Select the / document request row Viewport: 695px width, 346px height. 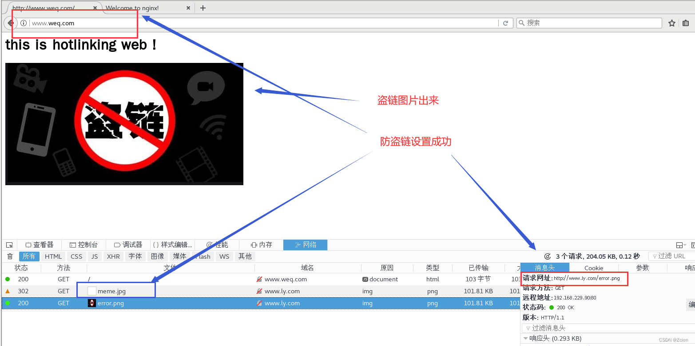coord(261,280)
